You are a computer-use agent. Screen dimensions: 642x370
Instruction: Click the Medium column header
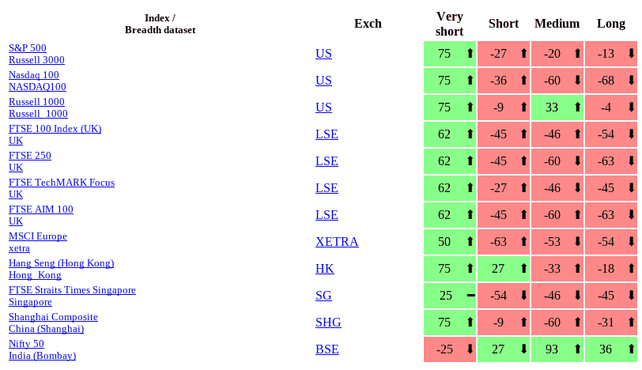click(x=557, y=24)
